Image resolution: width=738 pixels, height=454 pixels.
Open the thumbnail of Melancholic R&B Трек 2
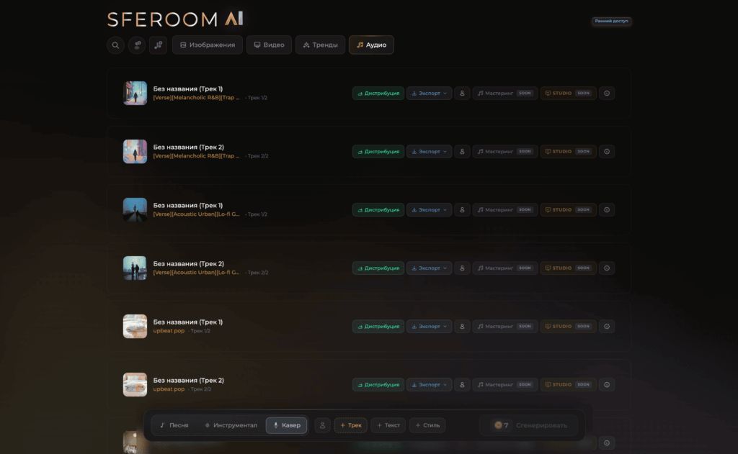(135, 151)
